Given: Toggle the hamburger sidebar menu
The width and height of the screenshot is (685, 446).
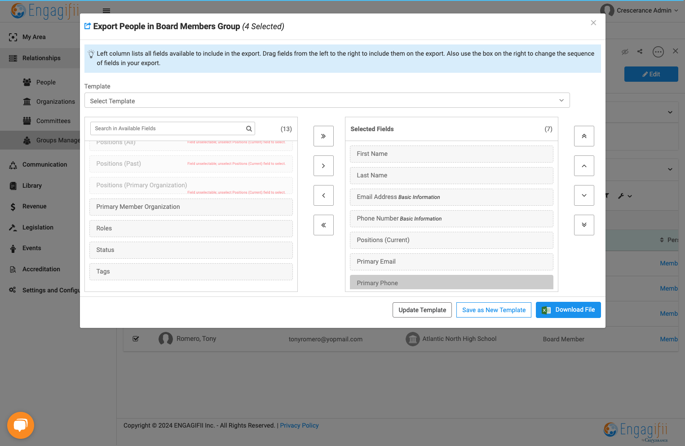Looking at the screenshot, I should (106, 11).
